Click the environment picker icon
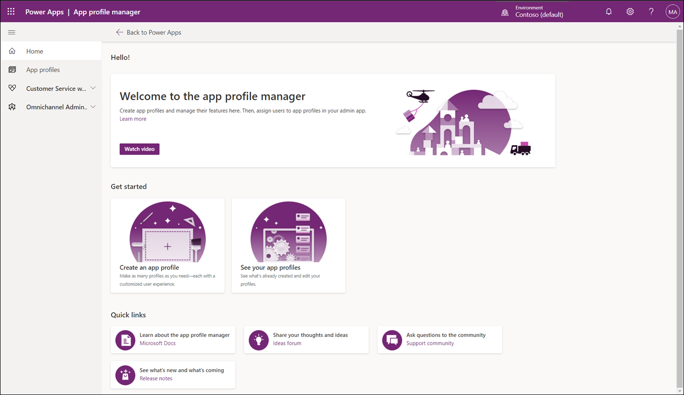Screen dimensions: 684x395 [x=505, y=13]
